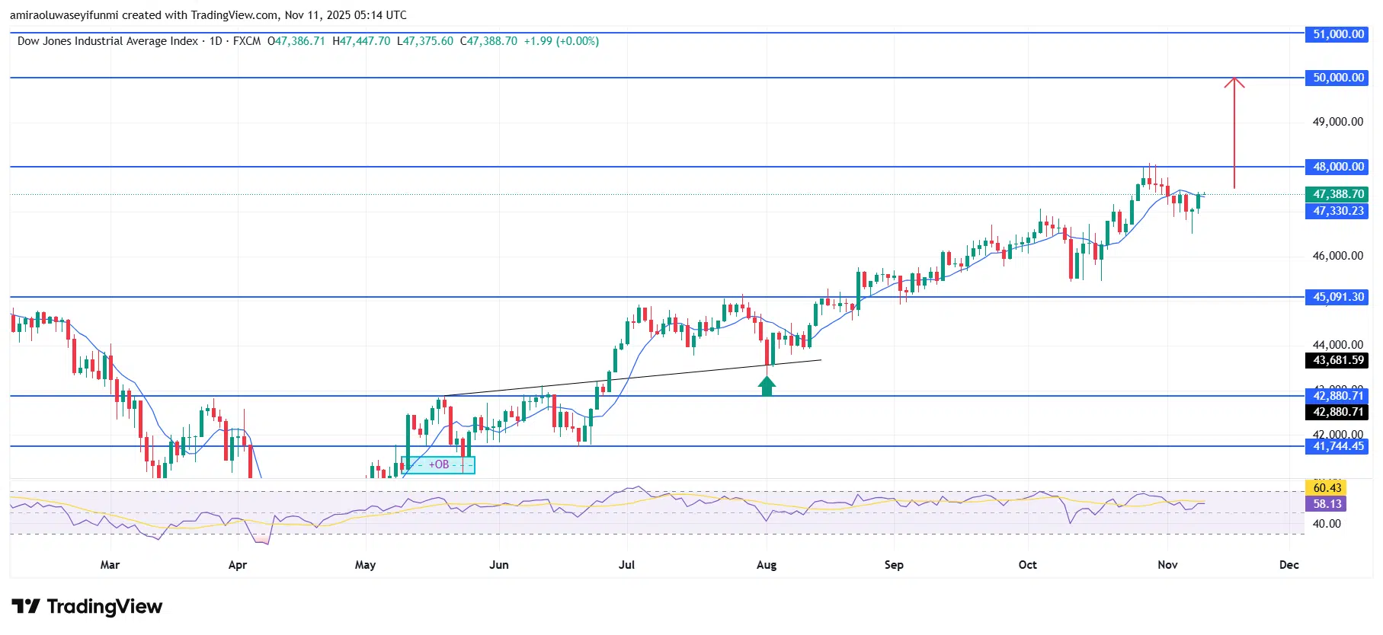Viewport: 1383px width, 635px height.
Task: Click the TradingView logo icon
Action: click(26, 607)
